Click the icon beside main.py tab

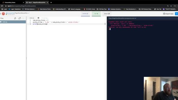tap(38, 18)
